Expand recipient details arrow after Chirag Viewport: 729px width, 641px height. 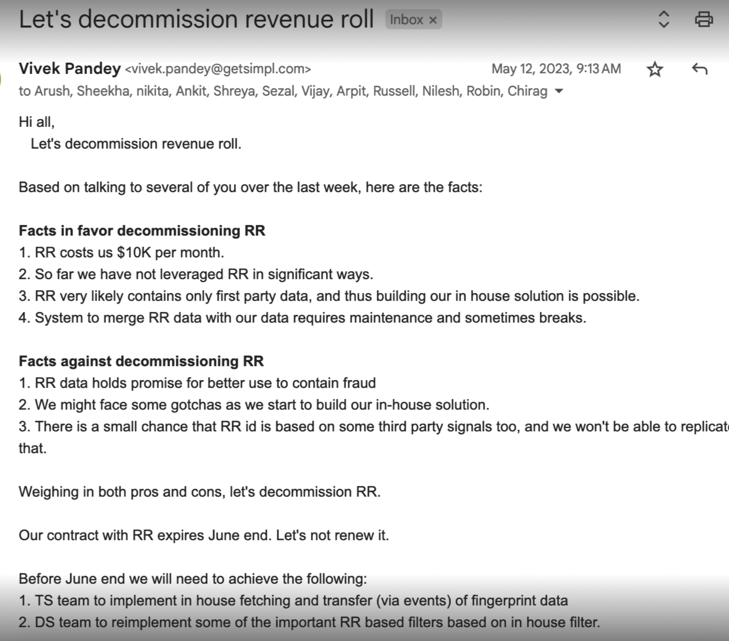click(x=559, y=91)
